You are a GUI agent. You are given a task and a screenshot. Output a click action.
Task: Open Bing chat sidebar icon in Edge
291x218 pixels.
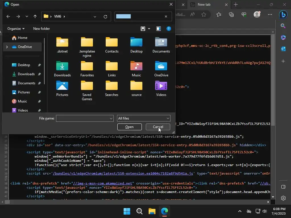tap(283, 15)
